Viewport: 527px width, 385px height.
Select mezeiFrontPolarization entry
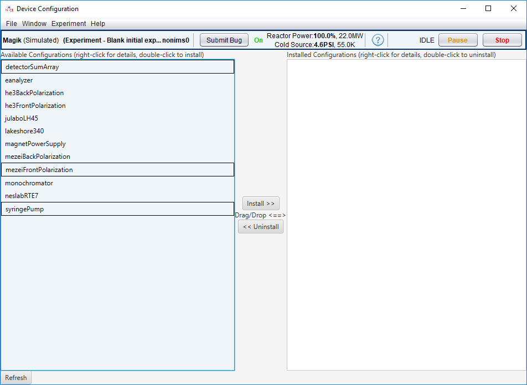(x=117, y=170)
